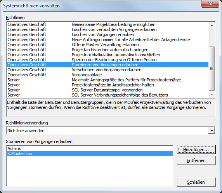The height and width of the screenshot is (193, 222).
Task: Close the Systemrichtlinien verwalten window
Action: (210, 4)
